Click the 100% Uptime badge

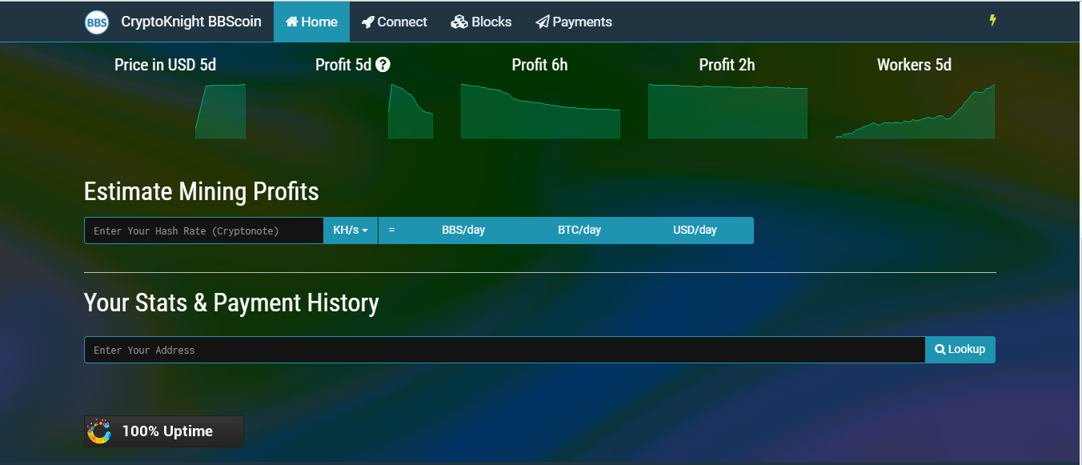(x=163, y=431)
